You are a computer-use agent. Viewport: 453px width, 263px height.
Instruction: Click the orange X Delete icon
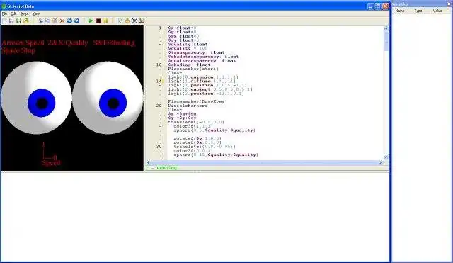62,21
